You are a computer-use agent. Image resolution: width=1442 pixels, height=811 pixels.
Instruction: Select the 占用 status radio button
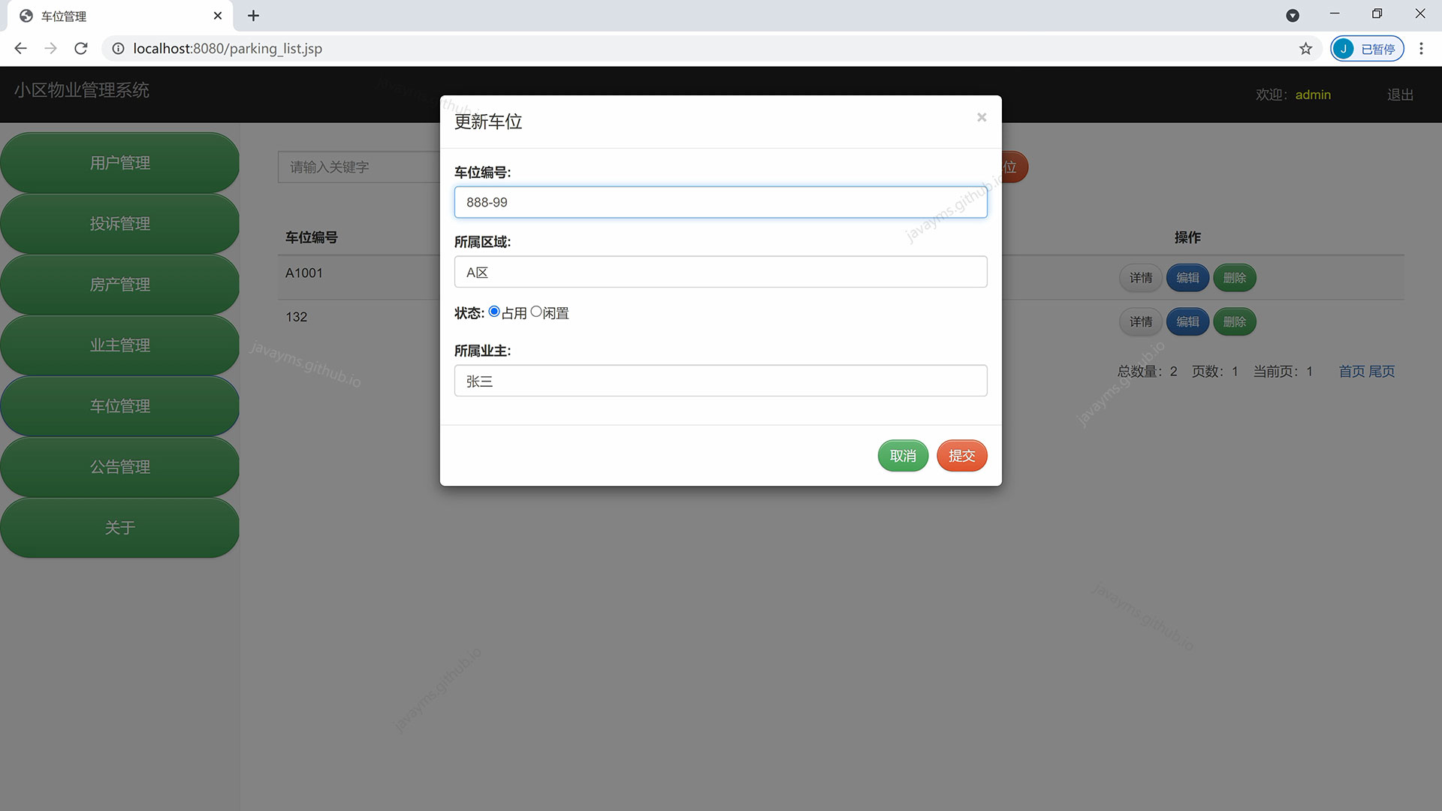pos(494,310)
